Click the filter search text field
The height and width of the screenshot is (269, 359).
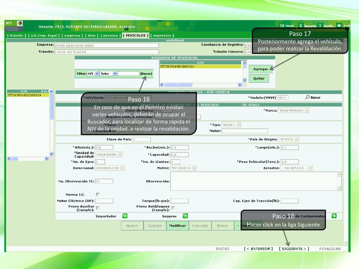click(128, 74)
